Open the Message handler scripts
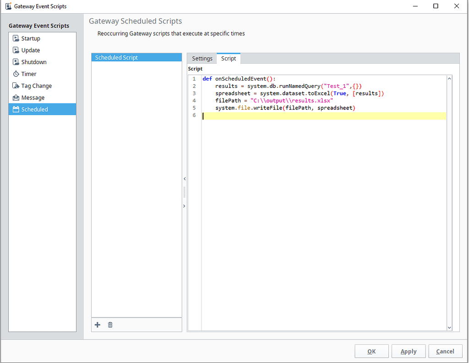 pos(43,98)
